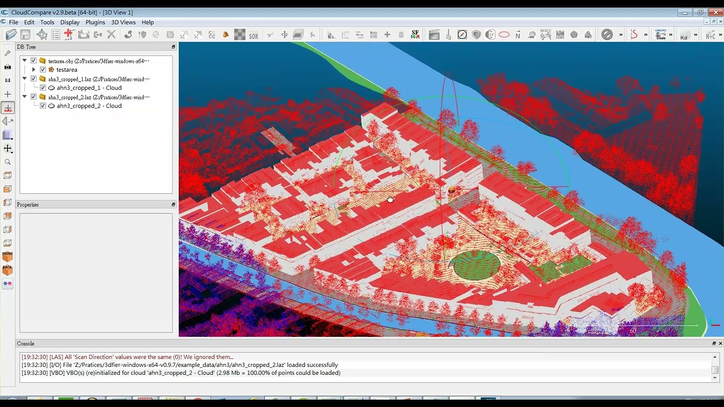The height and width of the screenshot is (407, 724).
Task: Click the Delete (X) toolbar icon
Action: click(x=111, y=35)
